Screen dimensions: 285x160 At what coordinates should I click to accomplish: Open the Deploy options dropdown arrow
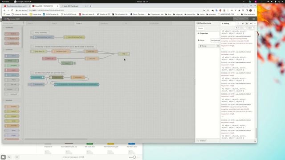247,19
